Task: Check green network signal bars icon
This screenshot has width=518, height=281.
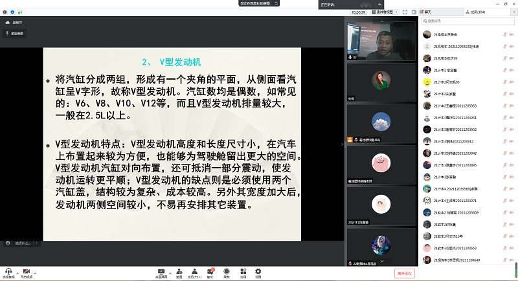Action: pyautogui.click(x=20, y=12)
